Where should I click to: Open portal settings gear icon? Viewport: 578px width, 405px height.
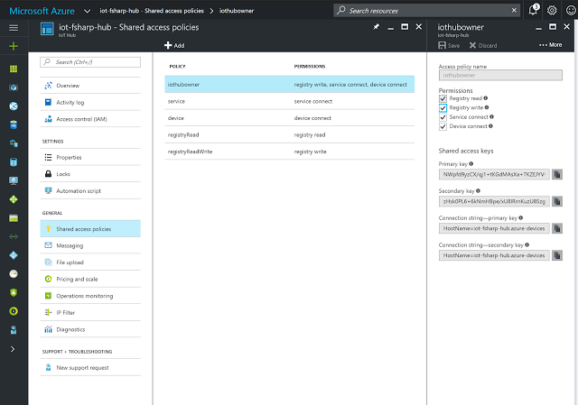pyautogui.click(x=552, y=10)
